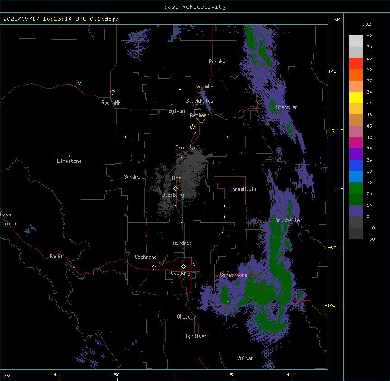Click the RockyMH label
Screen dimensions: 390x381
point(111,103)
